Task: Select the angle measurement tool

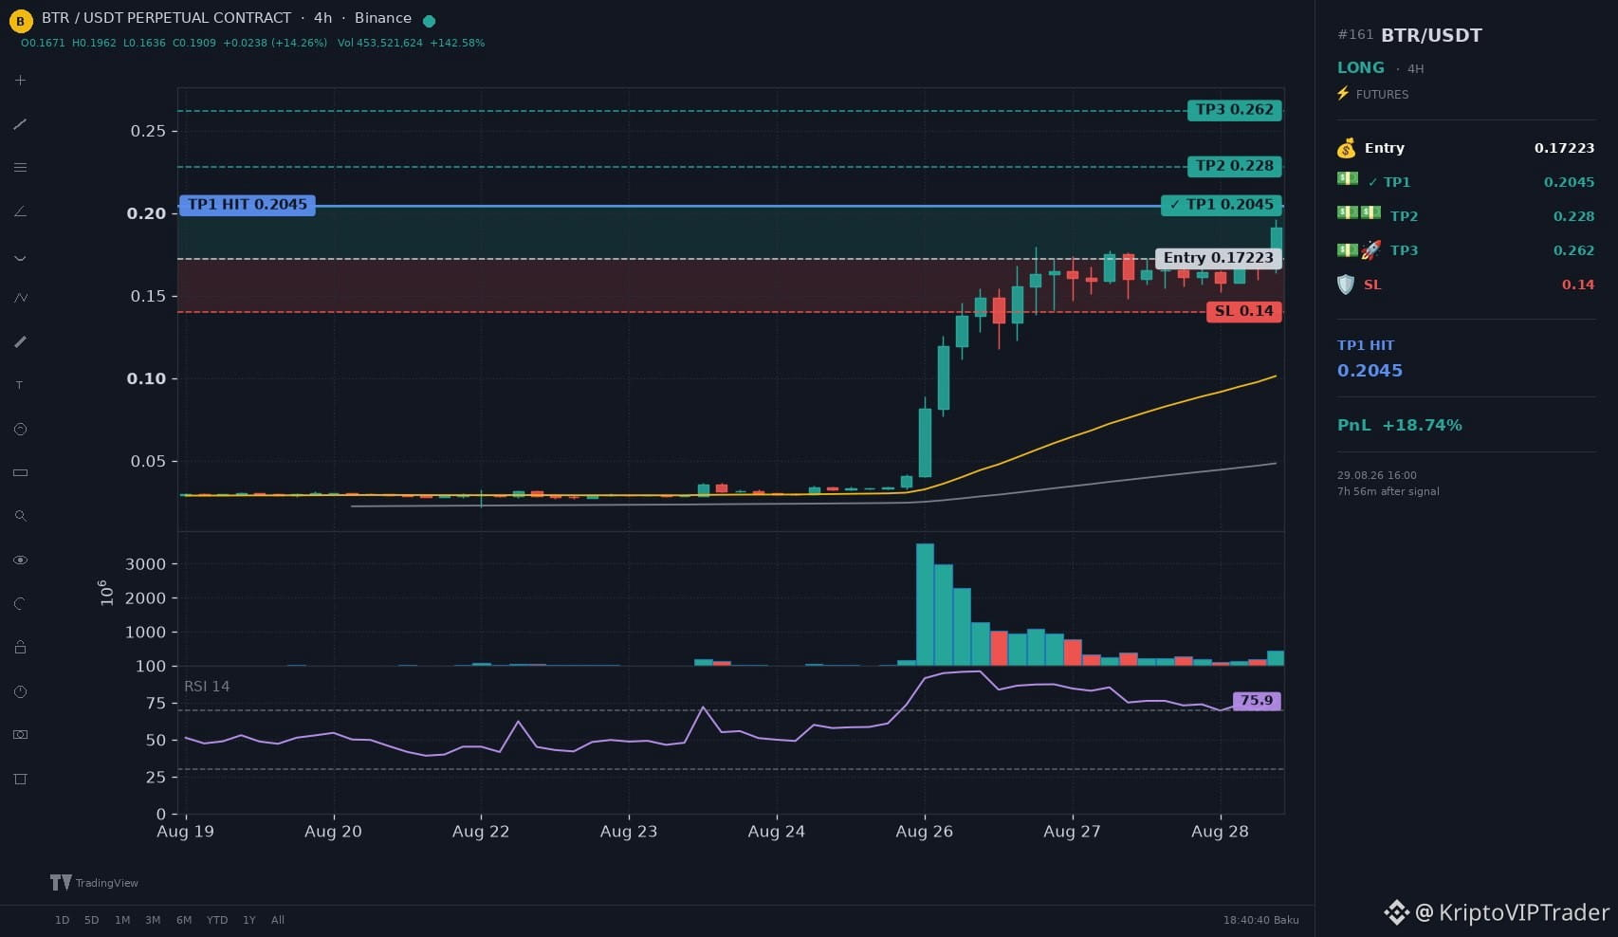Action: coord(20,211)
